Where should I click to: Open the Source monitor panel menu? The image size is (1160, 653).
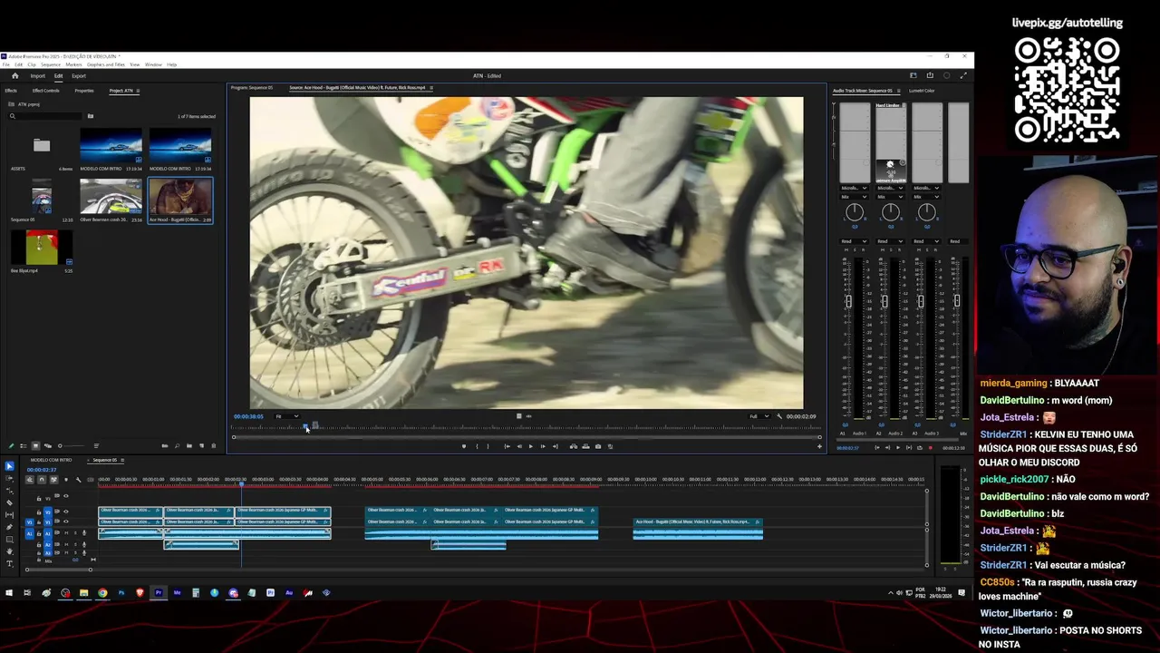[431, 88]
